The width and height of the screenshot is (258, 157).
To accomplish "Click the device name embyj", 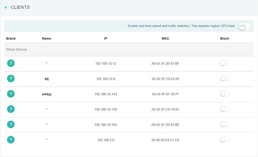I will point(46,94).
